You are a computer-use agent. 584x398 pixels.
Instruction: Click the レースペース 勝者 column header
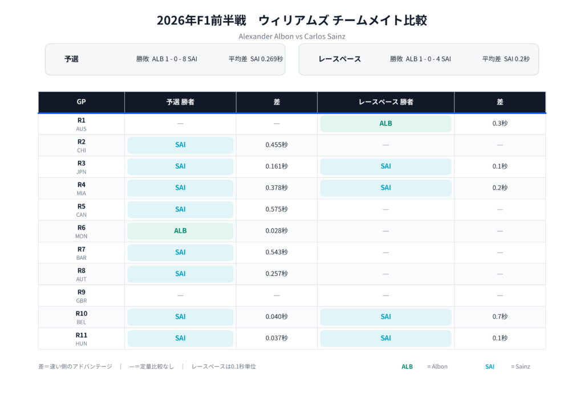386,102
